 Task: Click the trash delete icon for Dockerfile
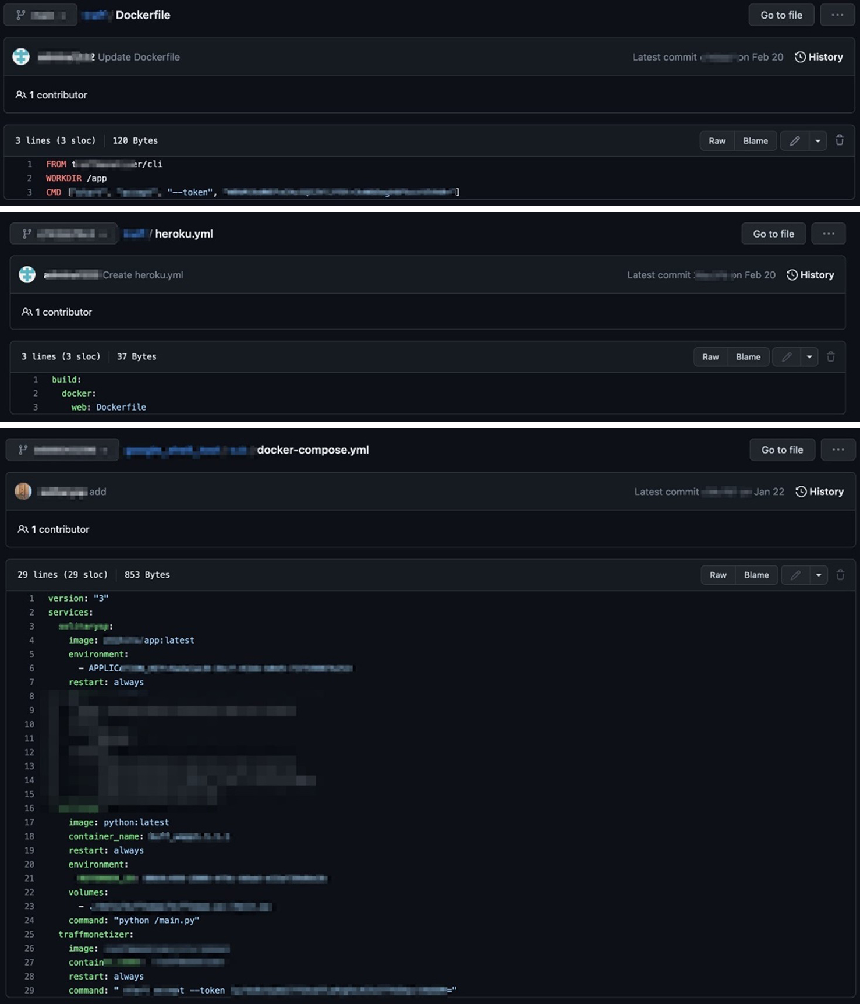pos(839,140)
